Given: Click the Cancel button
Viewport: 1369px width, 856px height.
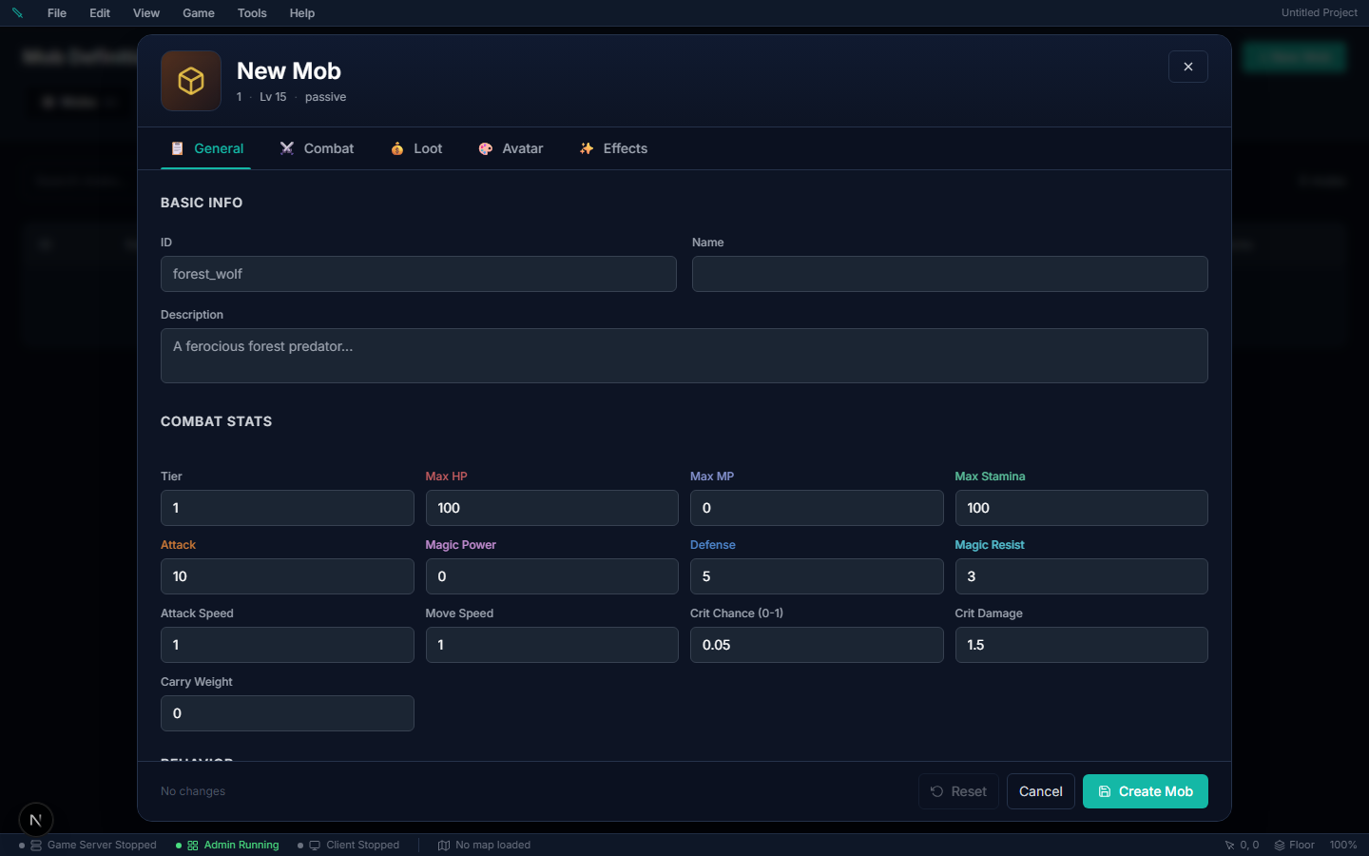Looking at the screenshot, I should pos(1041,791).
